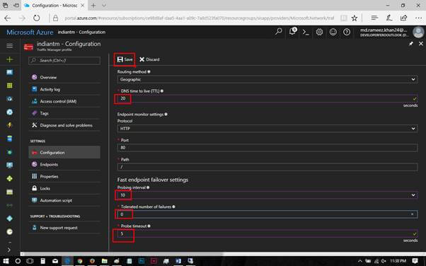The width and height of the screenshot is (426, 266).
Task: Show Probe timeout info icon
Action: click(x=149, y=226)
